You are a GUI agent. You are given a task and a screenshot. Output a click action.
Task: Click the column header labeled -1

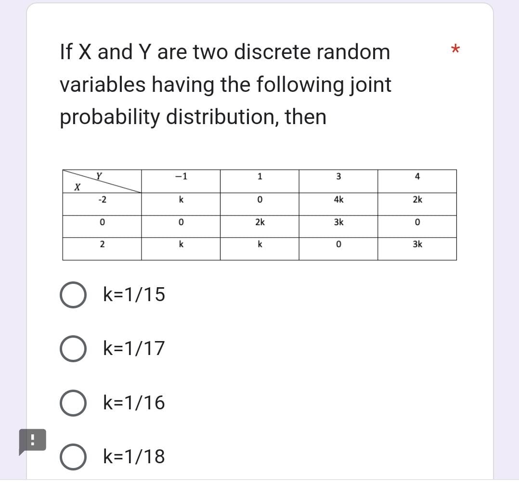click(181, 178)
